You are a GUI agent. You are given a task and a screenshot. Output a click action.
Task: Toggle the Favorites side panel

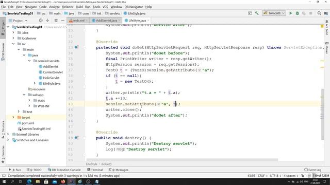coord(3,154)
